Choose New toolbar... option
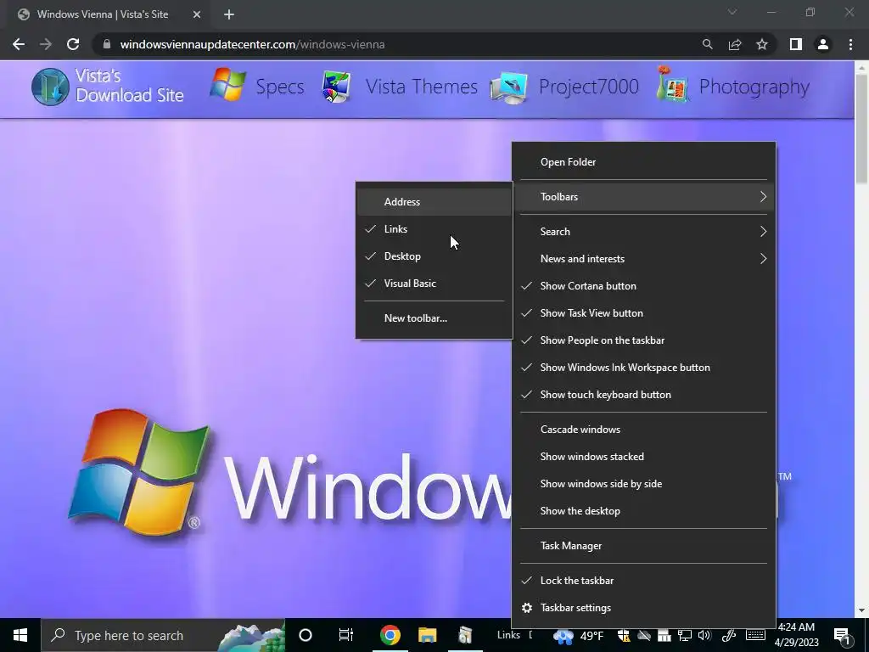Screen dimensions: 869x652 tap(434, 318)
